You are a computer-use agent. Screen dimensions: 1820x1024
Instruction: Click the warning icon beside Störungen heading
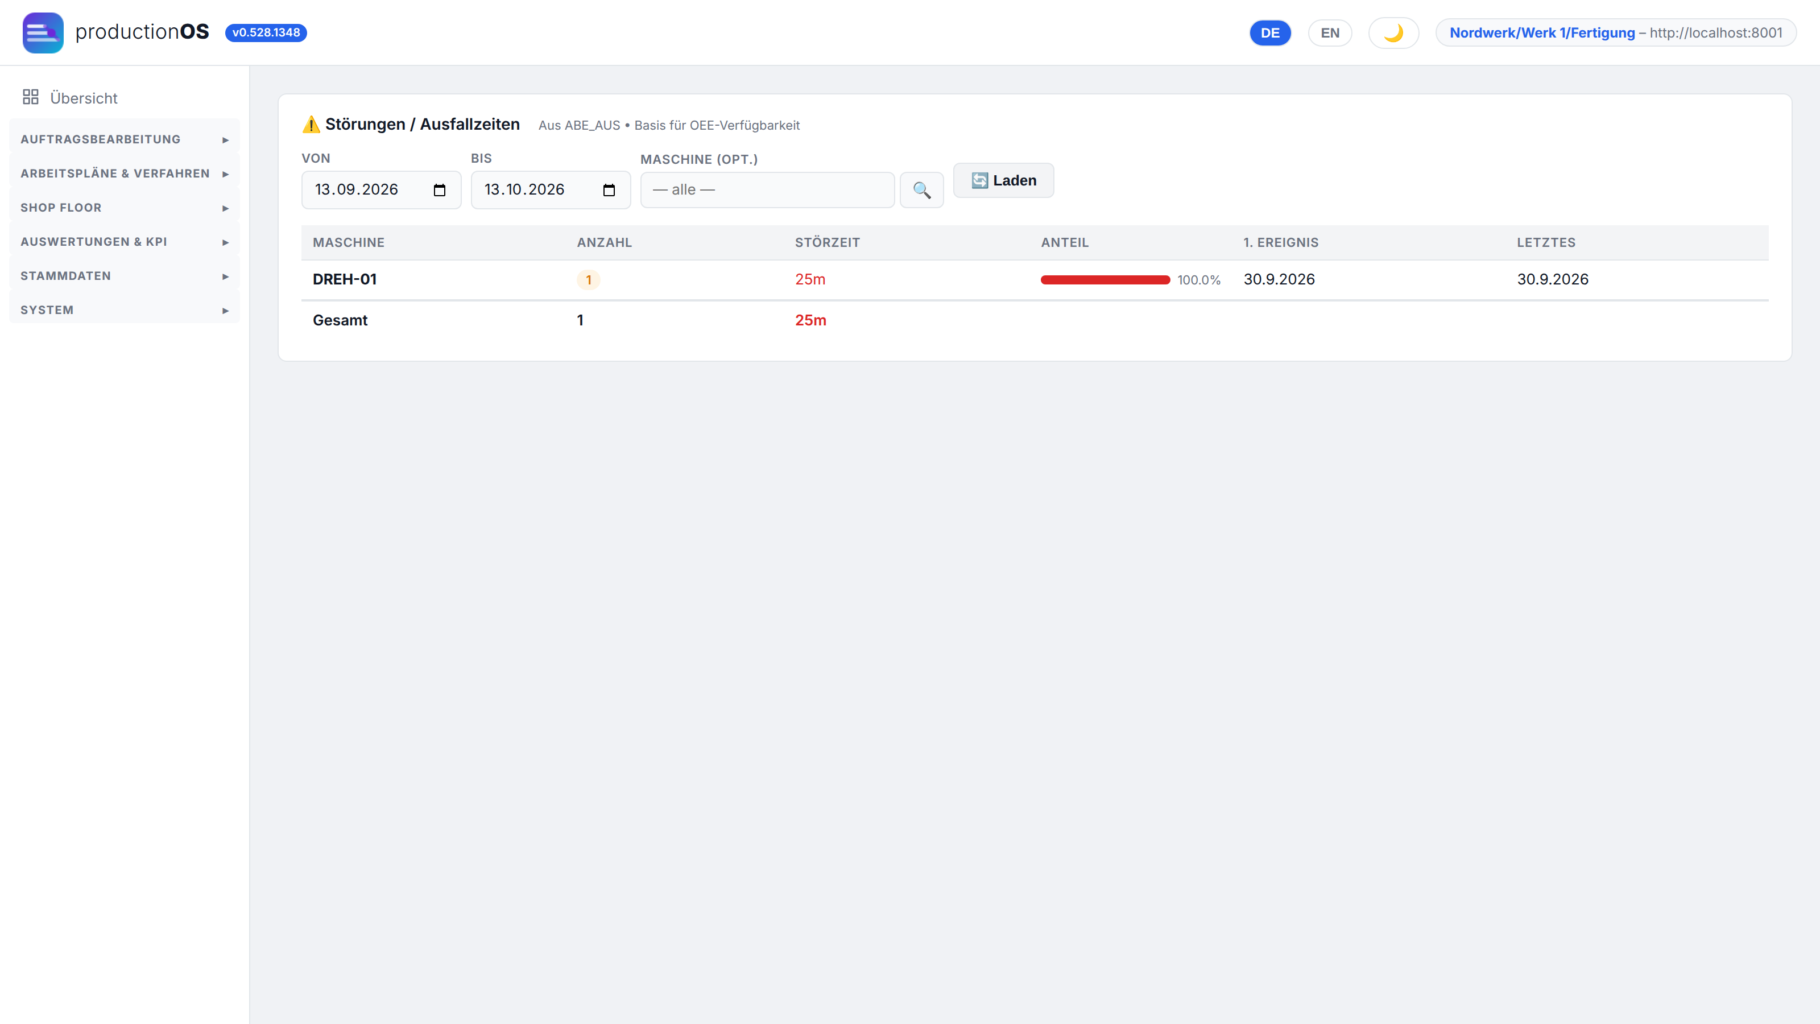(311, 125)
